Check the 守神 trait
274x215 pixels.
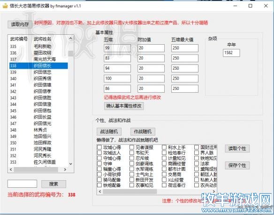pos(99,164)
